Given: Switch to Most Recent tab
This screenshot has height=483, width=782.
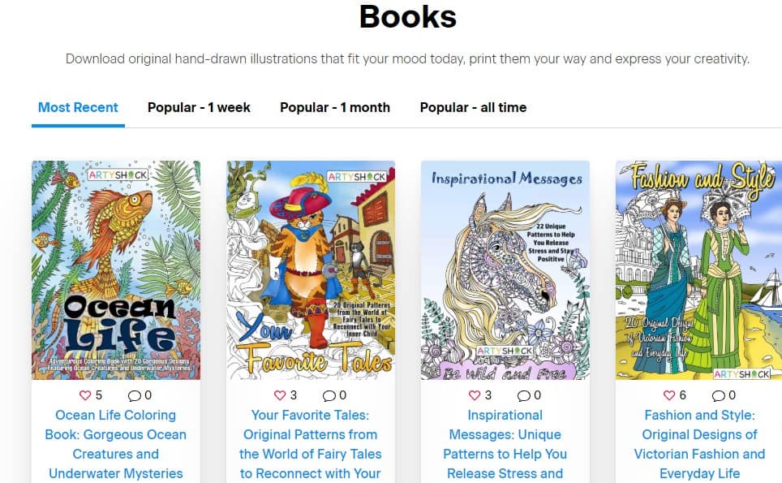Looking at the screenshot, I should point(78,107).
